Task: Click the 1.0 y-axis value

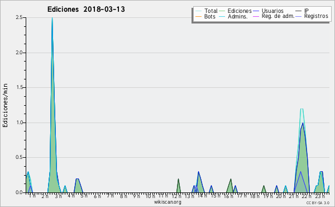Action: tap(19, 123)
